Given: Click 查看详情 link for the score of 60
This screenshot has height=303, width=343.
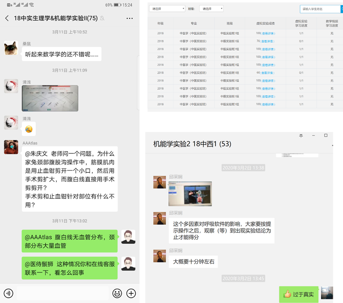Looking at the screenshot, I should tap(268, 73).
